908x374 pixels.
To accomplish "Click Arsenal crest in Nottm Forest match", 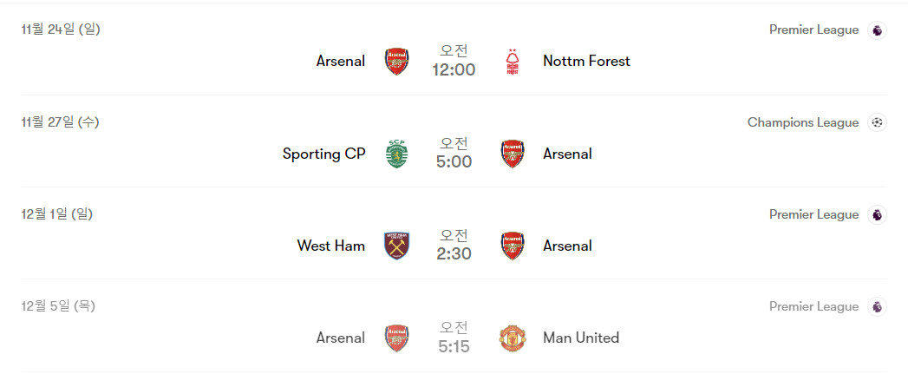I will click(396, 62).
